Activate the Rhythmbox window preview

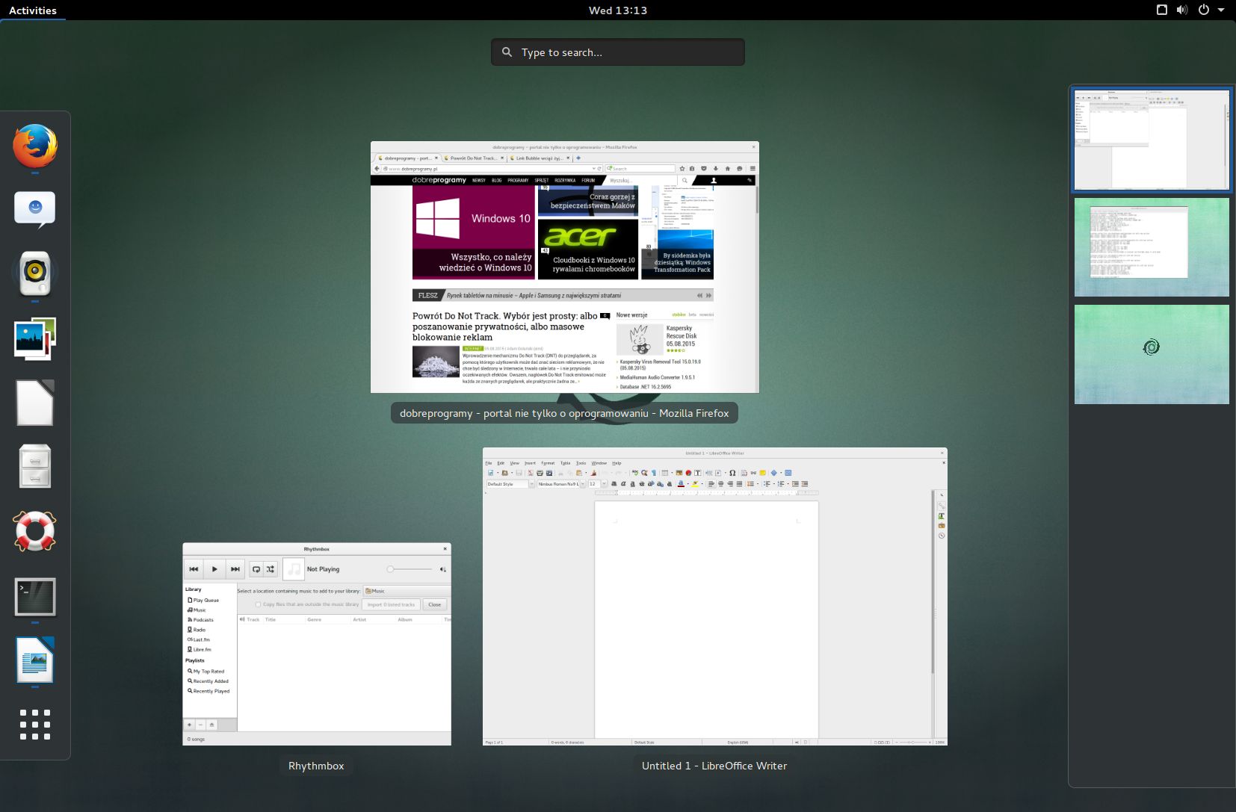tap(316, 644)
